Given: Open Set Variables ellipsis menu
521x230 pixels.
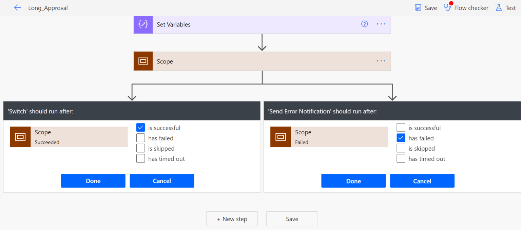Looking at the screenshot, I should 381,24.
